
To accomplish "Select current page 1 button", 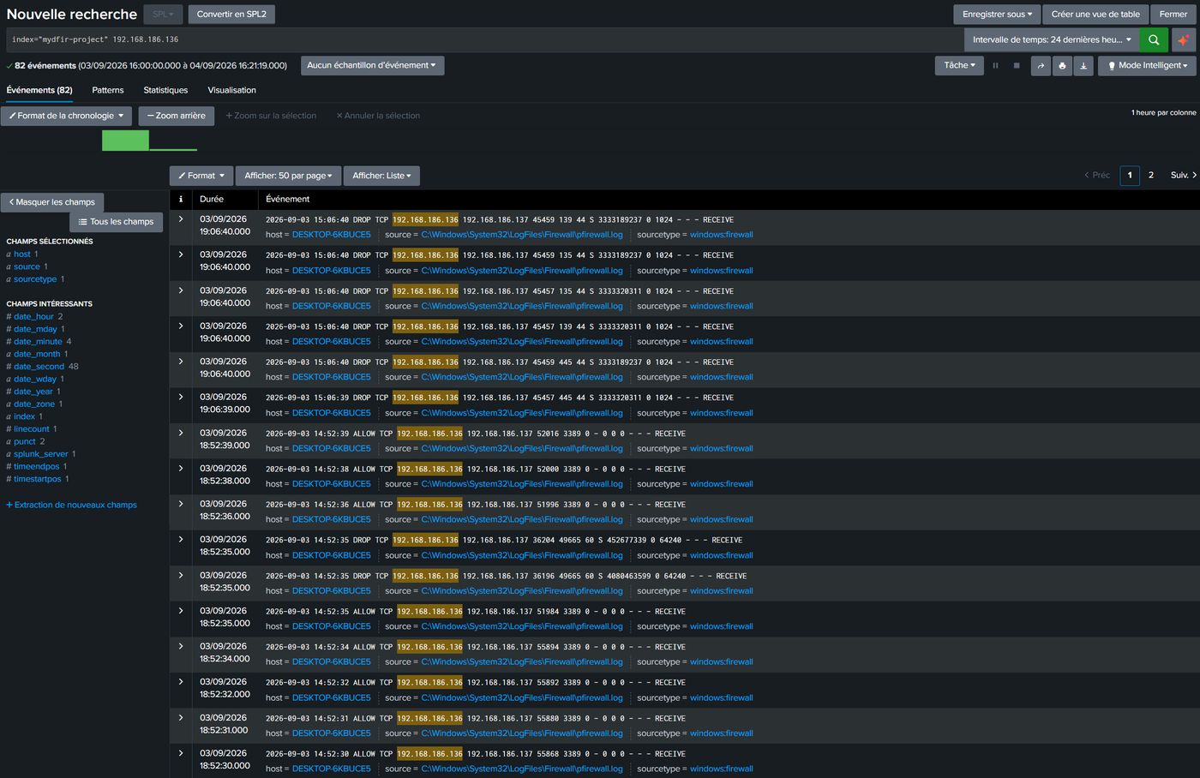I will pos(1130,175).
